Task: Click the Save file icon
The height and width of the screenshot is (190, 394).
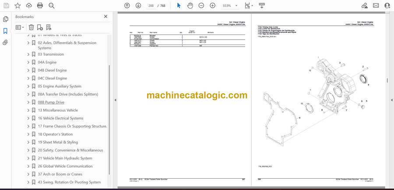Action: click(6, 6)
